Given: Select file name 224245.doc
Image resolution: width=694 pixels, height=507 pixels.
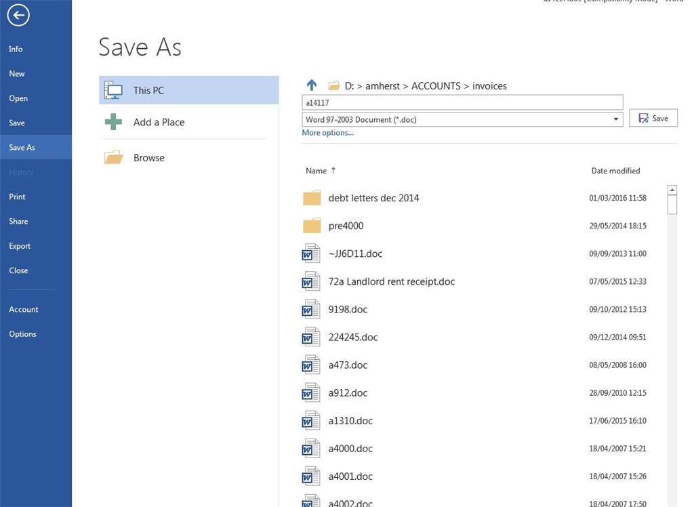Looking at the screenshot, I should pyautogui.click(x=353, y=338).
